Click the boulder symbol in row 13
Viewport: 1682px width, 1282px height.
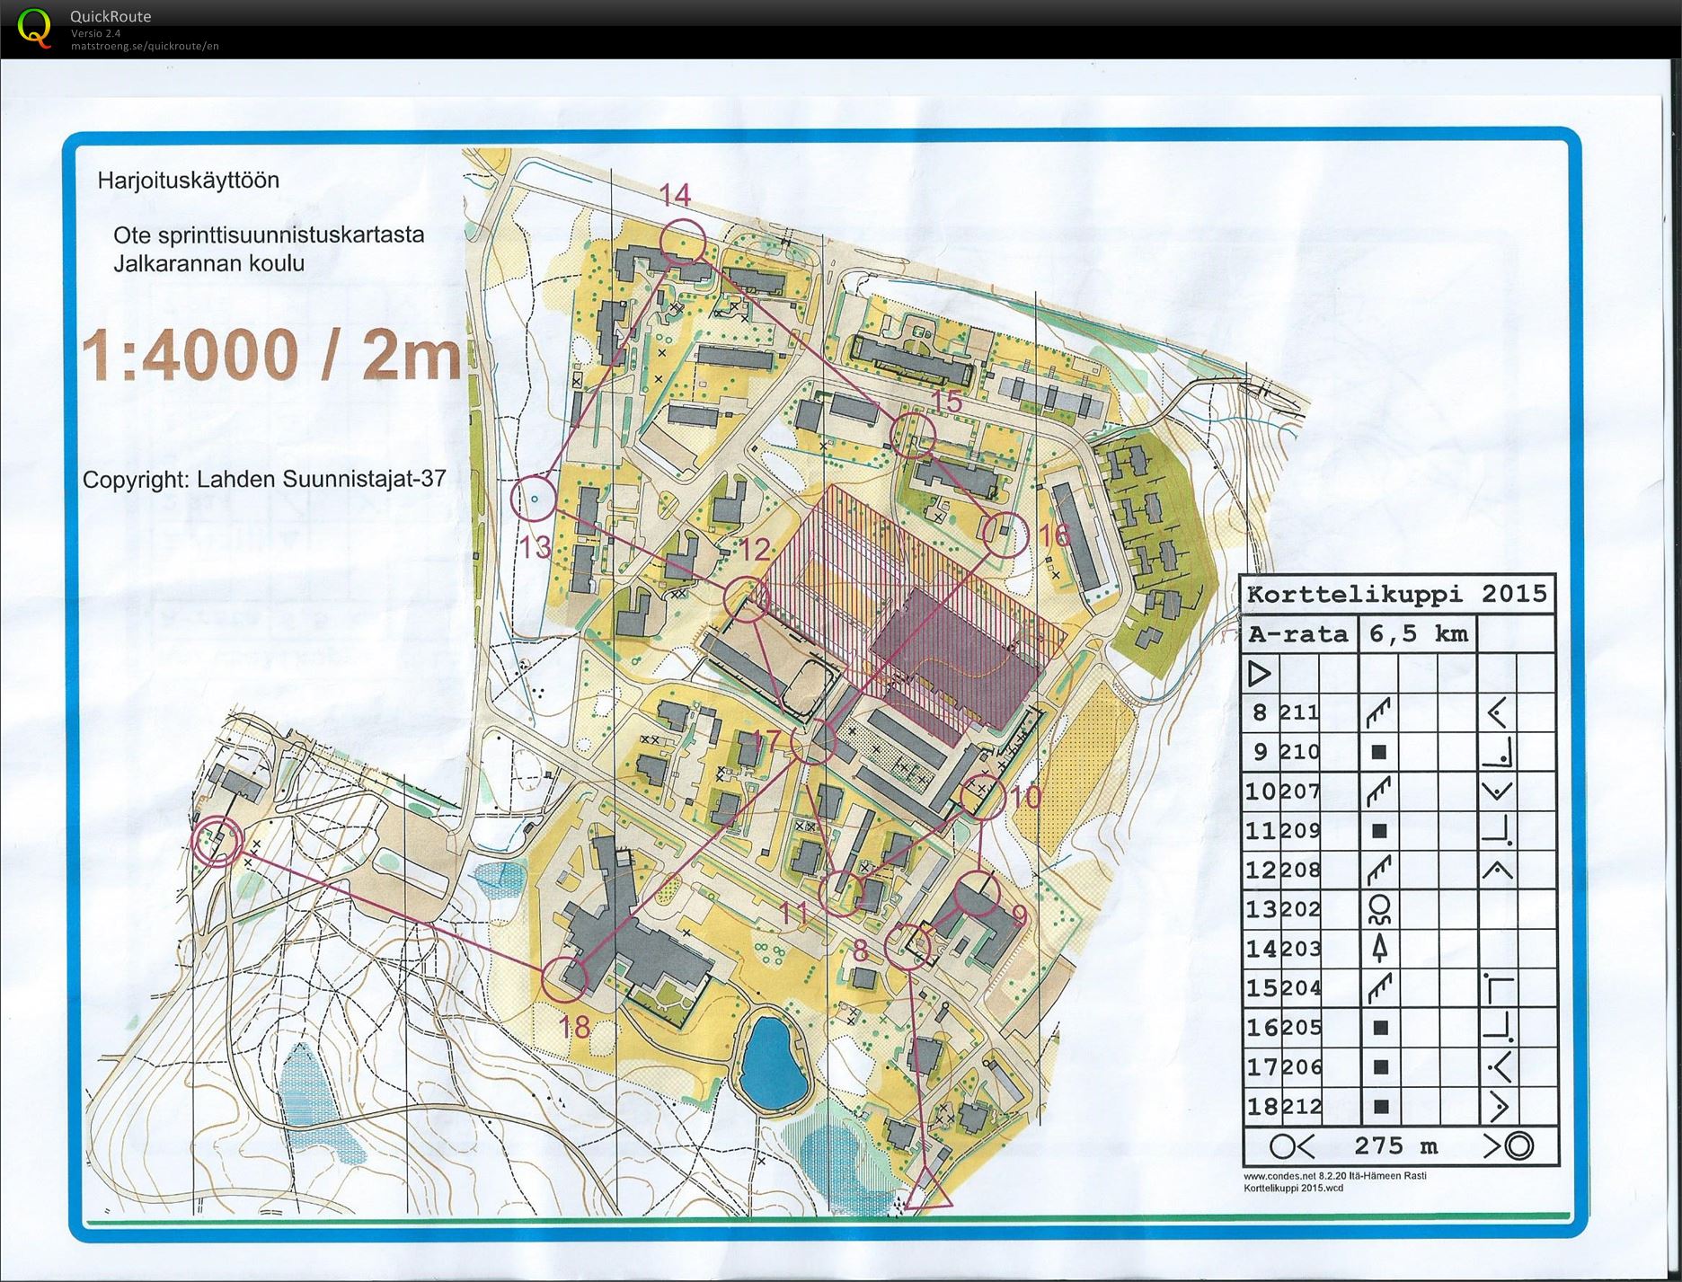pyautogui.click(x=1380, y=909)
